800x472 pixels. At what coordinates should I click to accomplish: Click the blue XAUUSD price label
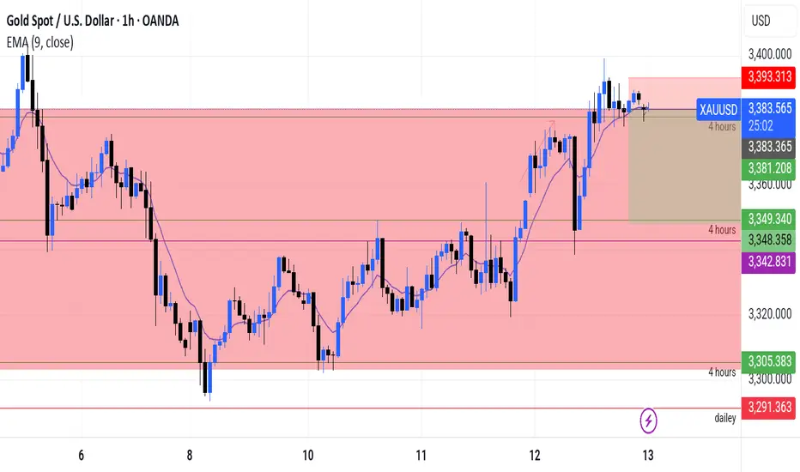[x=718, y=110]
